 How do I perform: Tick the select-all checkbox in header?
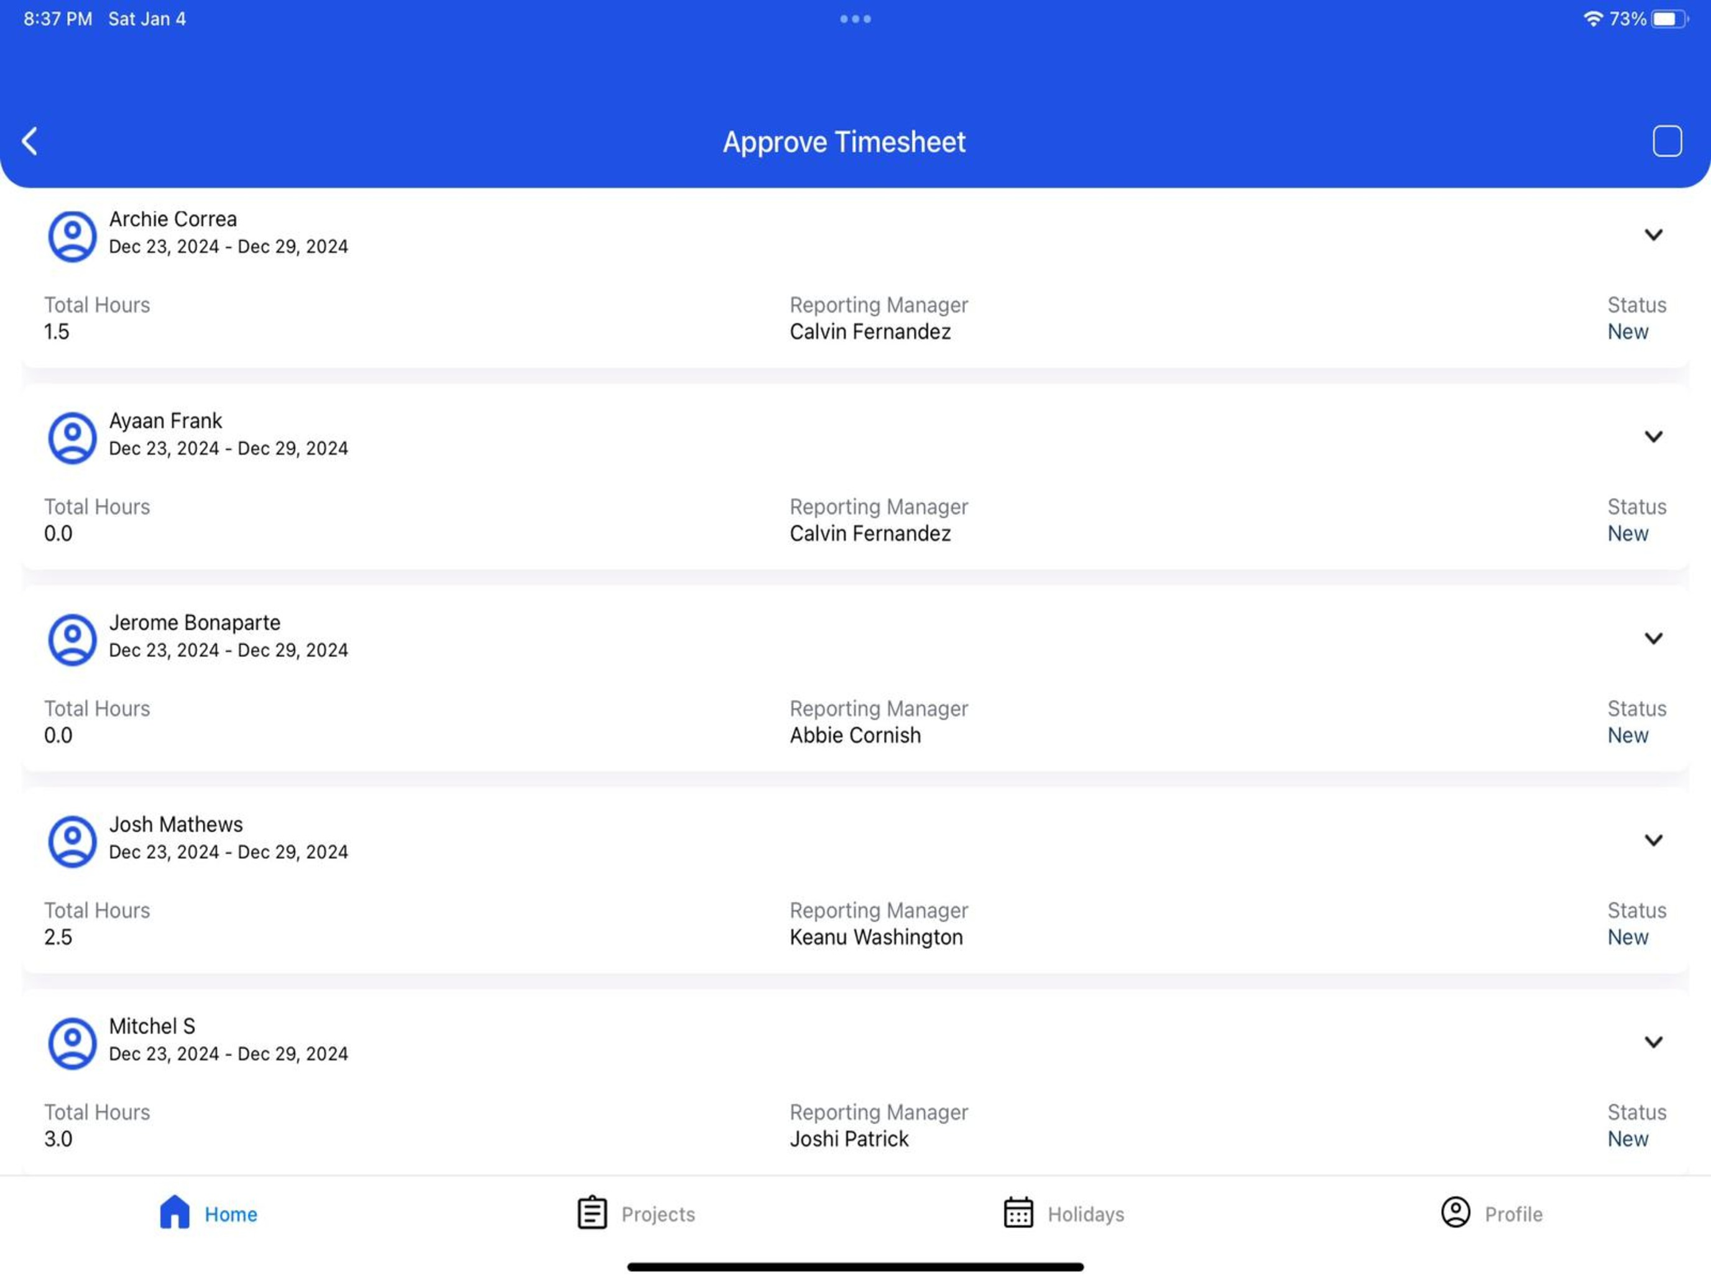[x=1667, y=142]
